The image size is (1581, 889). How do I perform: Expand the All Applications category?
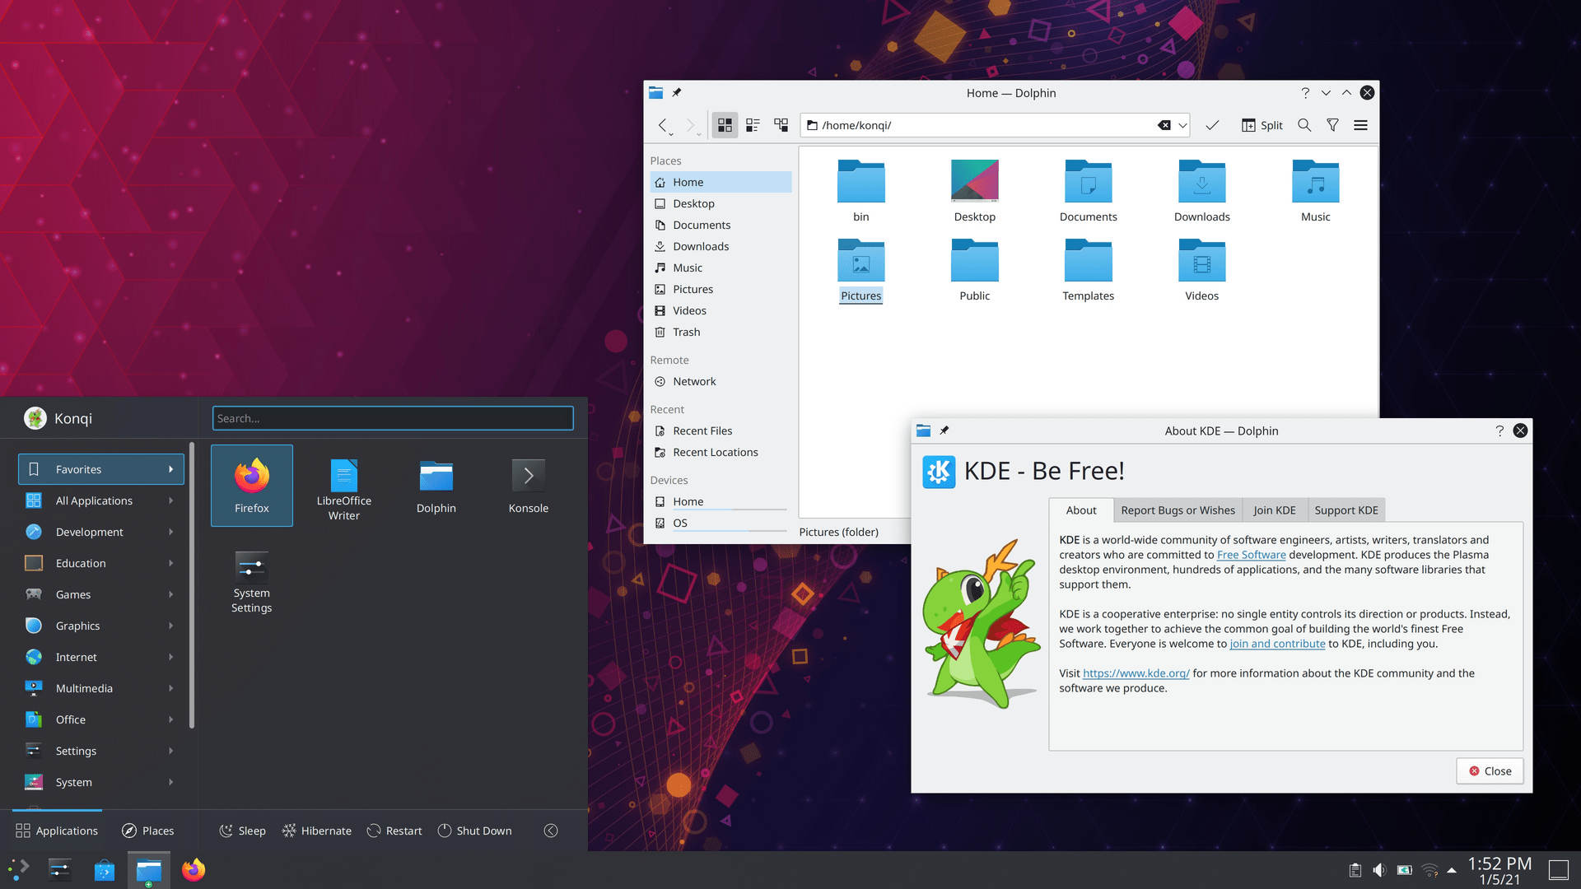pyautogui.click(x=100, y=500)
